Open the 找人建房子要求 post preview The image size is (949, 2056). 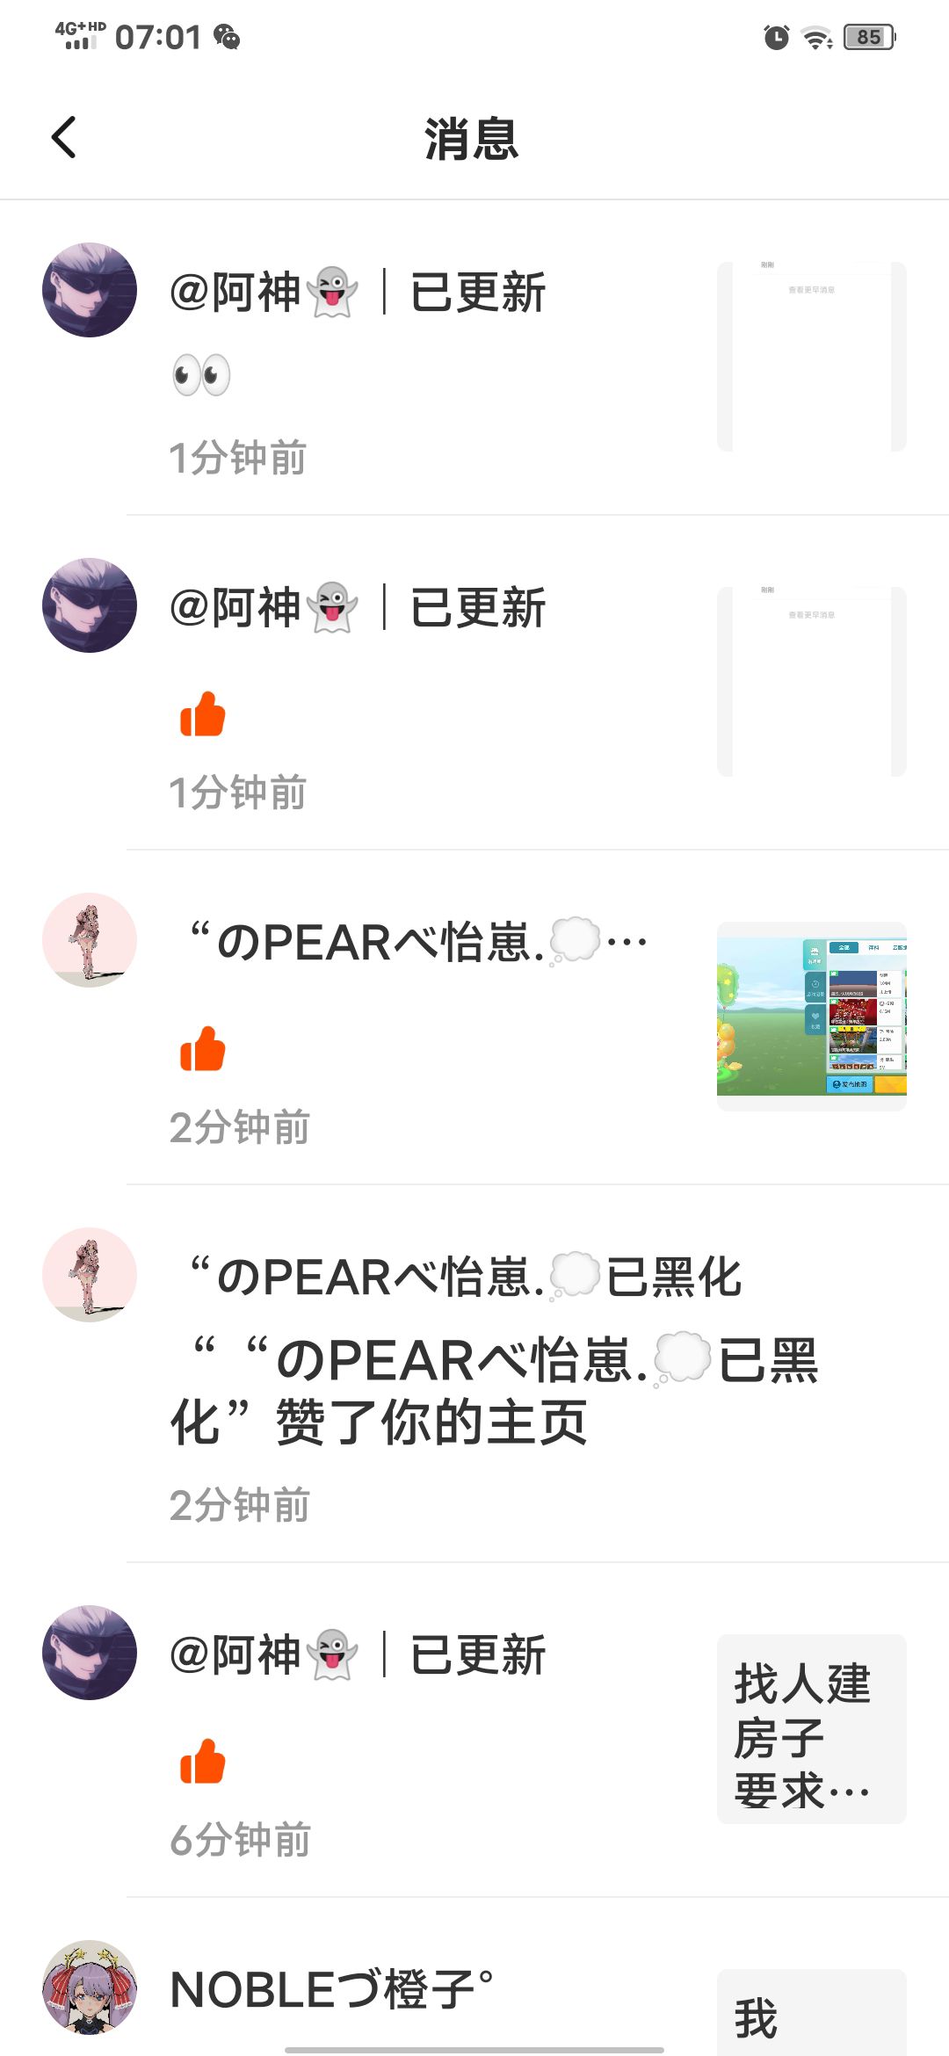tap(812, 1729)
